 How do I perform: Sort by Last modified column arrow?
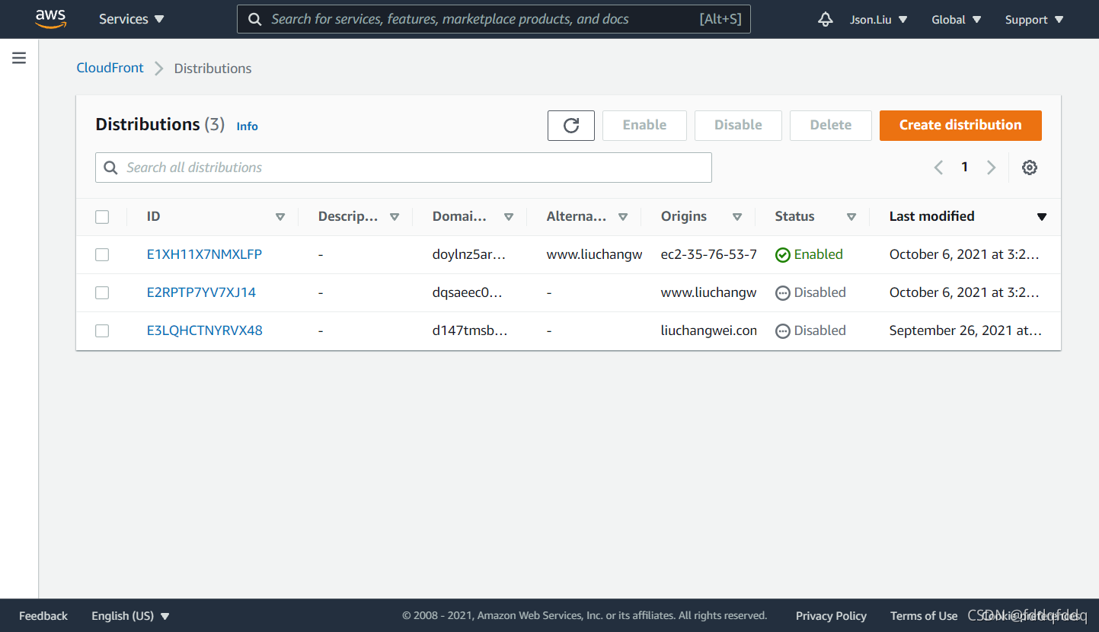[1042, 217]
